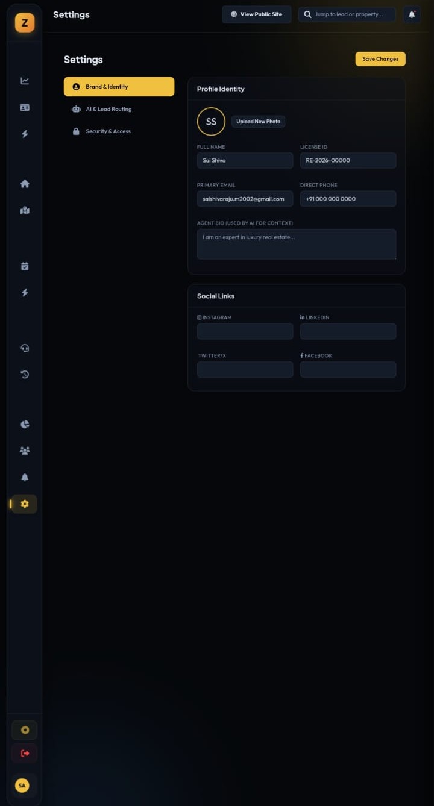
Task: Click the Direct Phone field
Action: (x=348, y=199)
